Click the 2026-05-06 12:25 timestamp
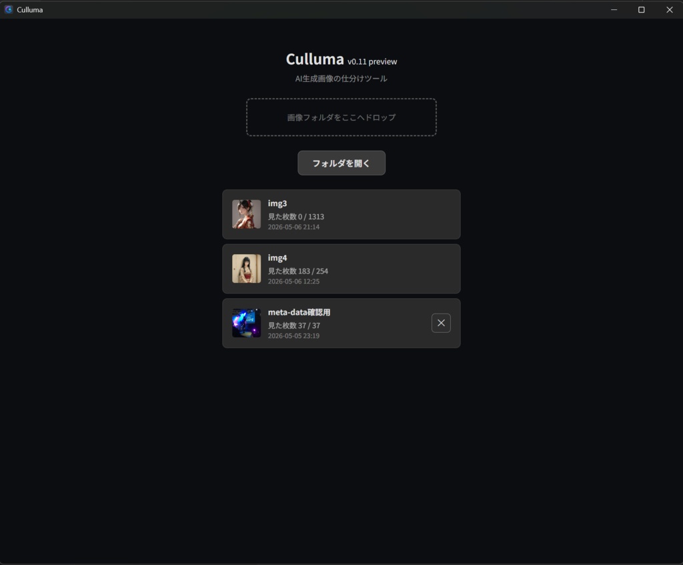Screen dimensions: 683x565 click(293, 281)
